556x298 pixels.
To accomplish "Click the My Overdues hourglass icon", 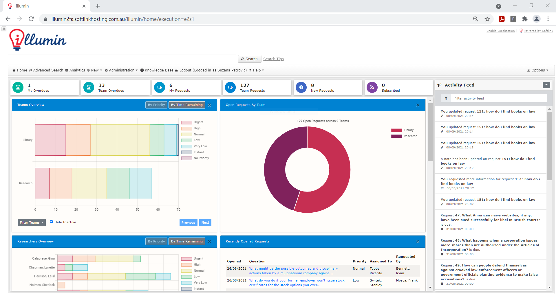I will [x=18, y=87].
